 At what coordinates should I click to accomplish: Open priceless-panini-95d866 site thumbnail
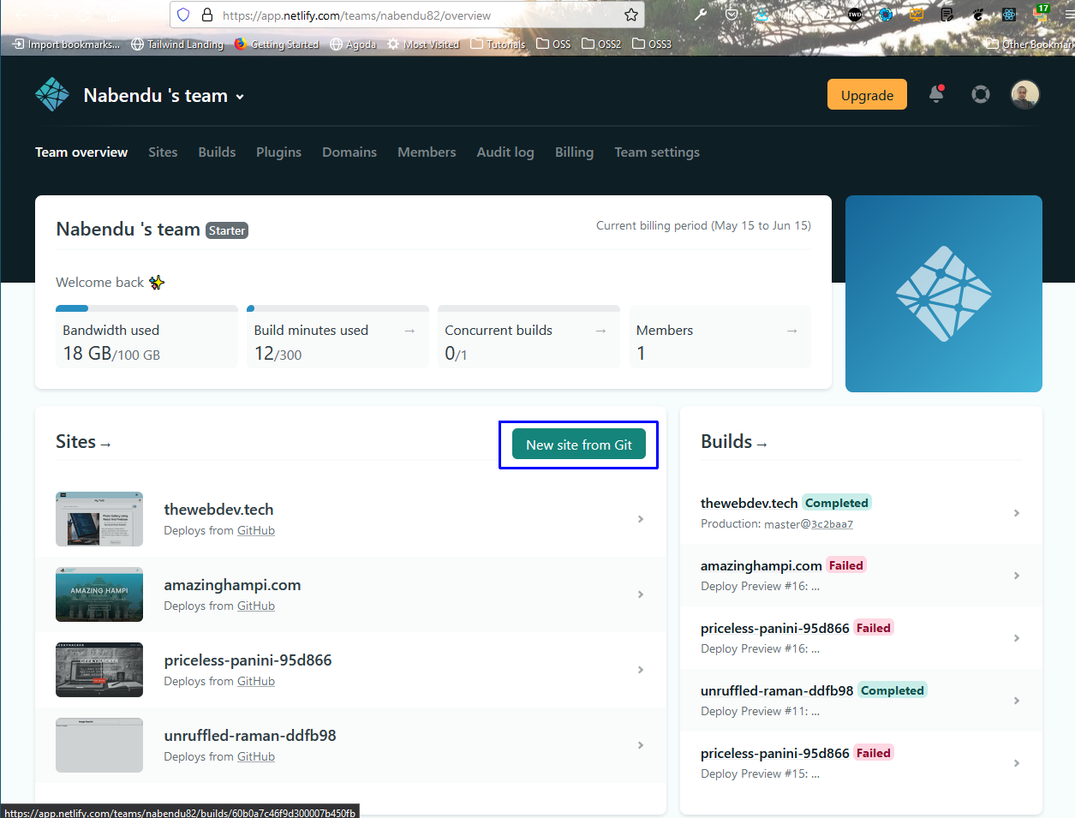(x=99, y=670)
